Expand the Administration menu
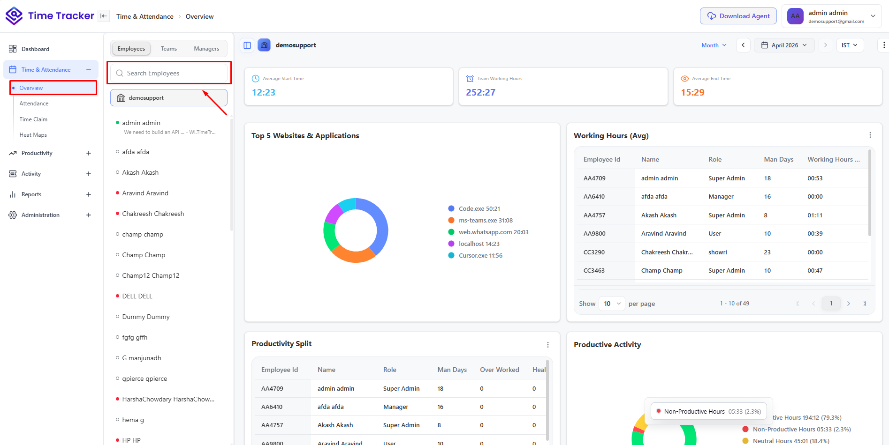This screenshot has width=889, height=445. [89, 215]
